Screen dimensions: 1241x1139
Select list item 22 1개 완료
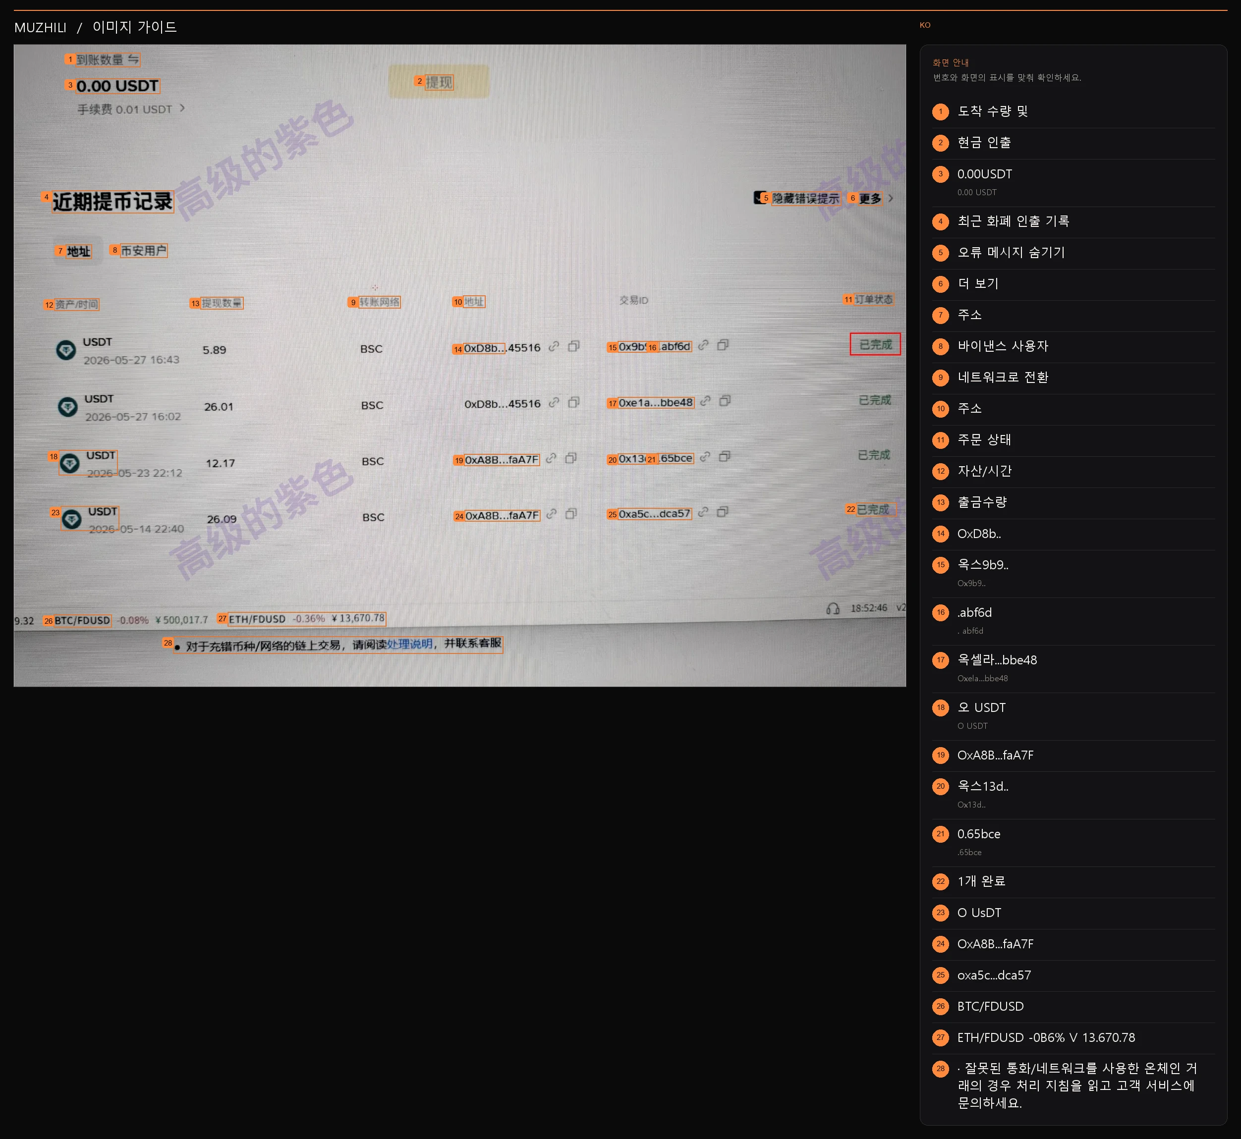coord(1073,882)
